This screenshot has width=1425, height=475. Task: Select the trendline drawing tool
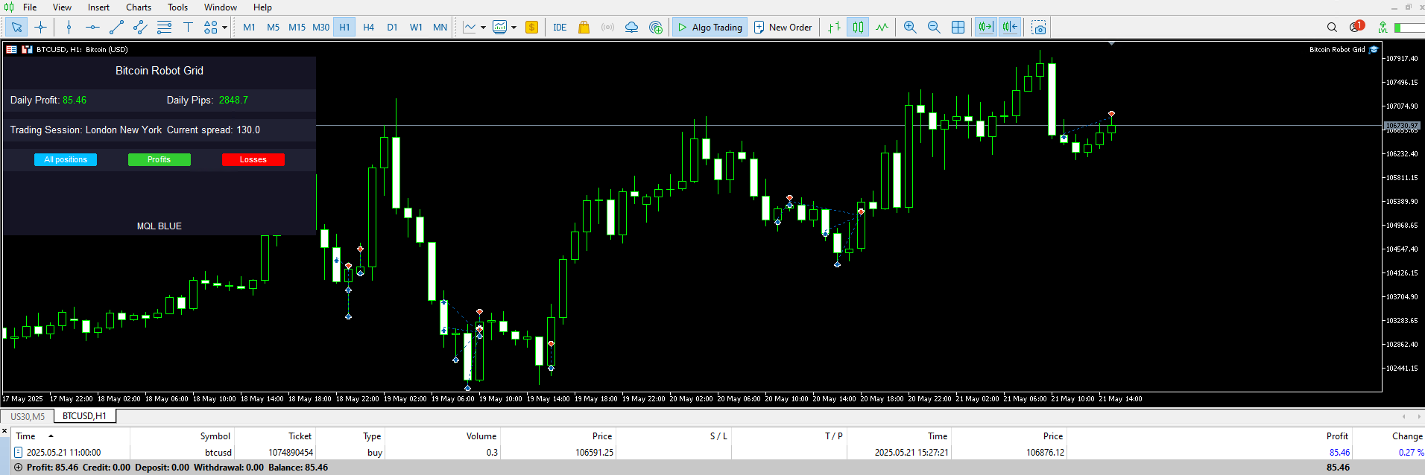pos(116,28)
